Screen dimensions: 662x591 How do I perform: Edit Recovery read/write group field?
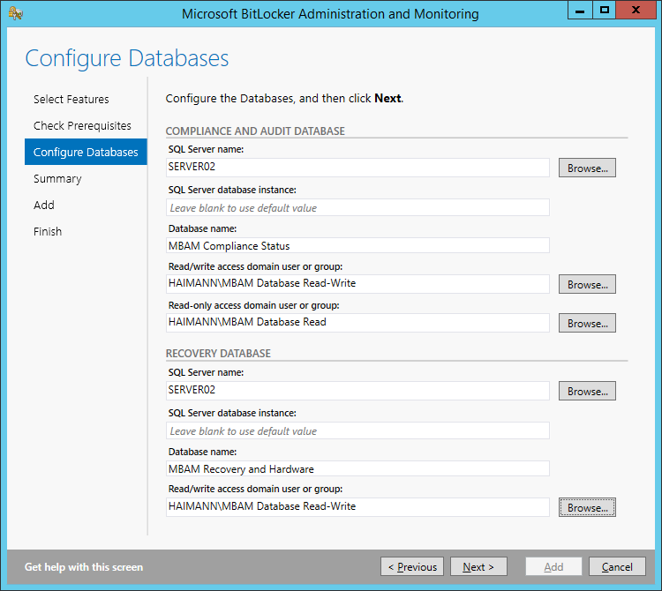[x=357, y=507]
